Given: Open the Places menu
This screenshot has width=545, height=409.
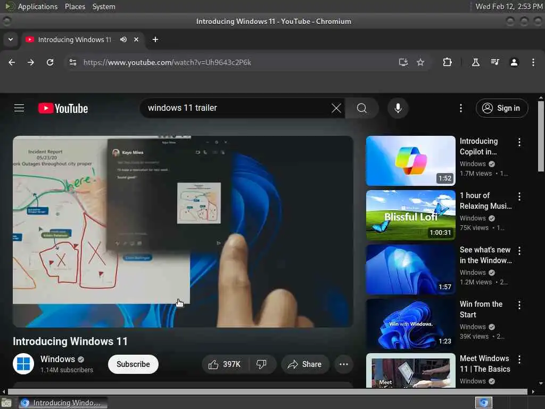Looking at the screenshot, I should pyautogui.click(x=75, y=6).
